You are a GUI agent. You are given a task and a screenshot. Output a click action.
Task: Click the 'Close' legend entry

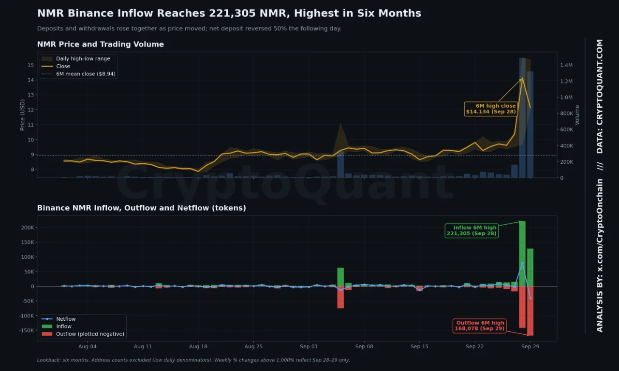[x=56, y=66]
